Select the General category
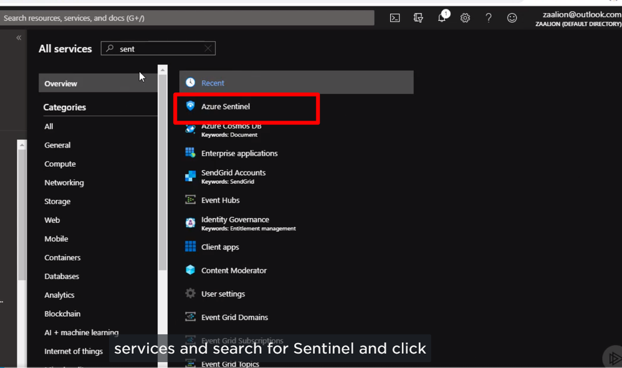 [x=57, y=145]
